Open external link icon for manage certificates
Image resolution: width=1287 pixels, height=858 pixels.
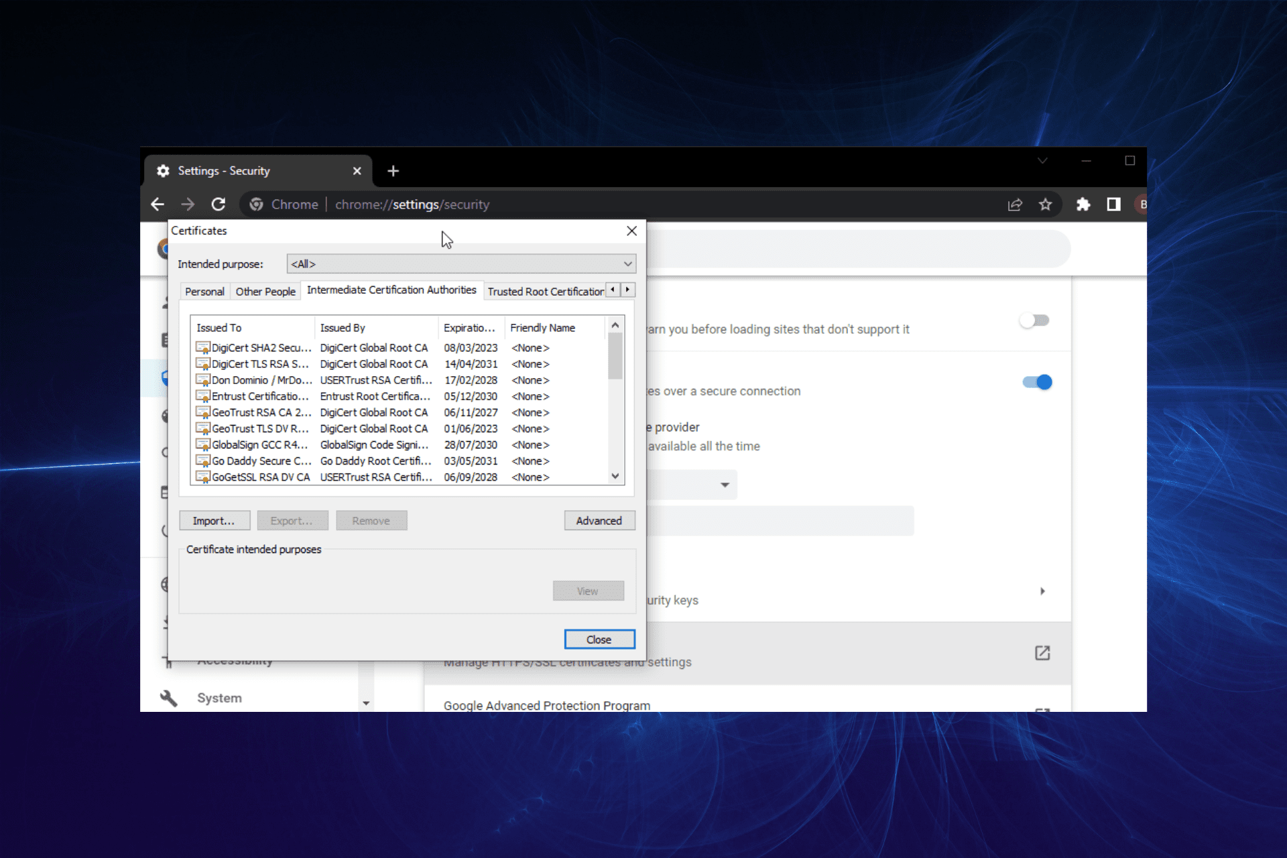[x=1042, y=653]
